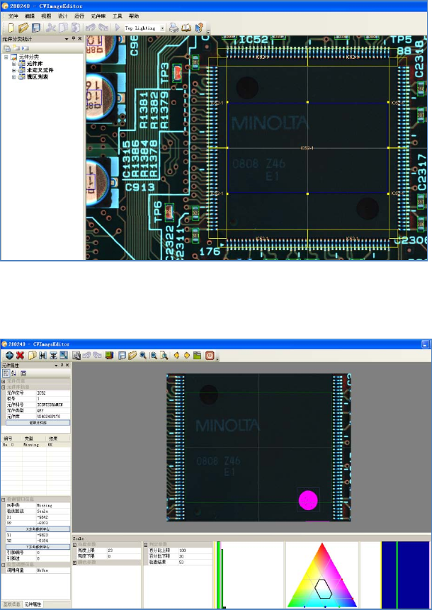Click the red X Delete icon
Viewport: 432px width, 610px height.
click(x=21, y=355)
